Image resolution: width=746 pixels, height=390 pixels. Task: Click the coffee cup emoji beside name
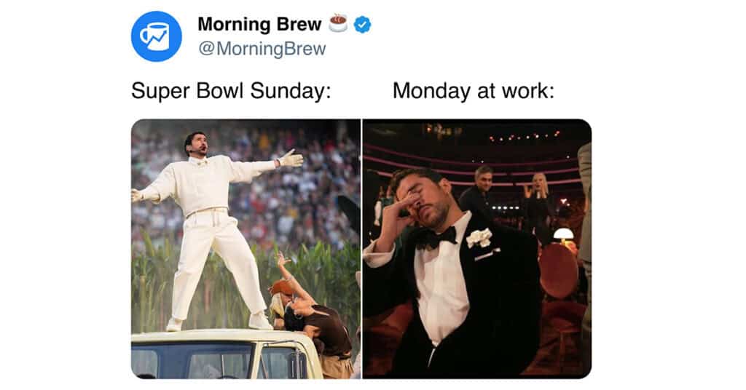[338, 23]
